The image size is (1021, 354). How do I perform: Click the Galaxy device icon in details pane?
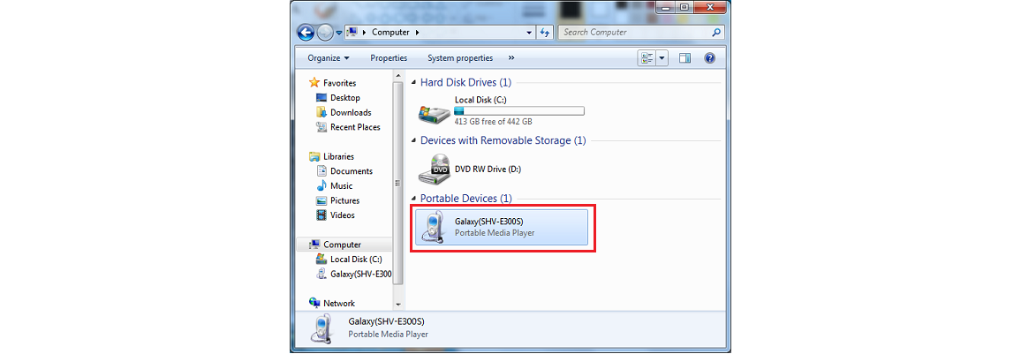click(321, 329)
